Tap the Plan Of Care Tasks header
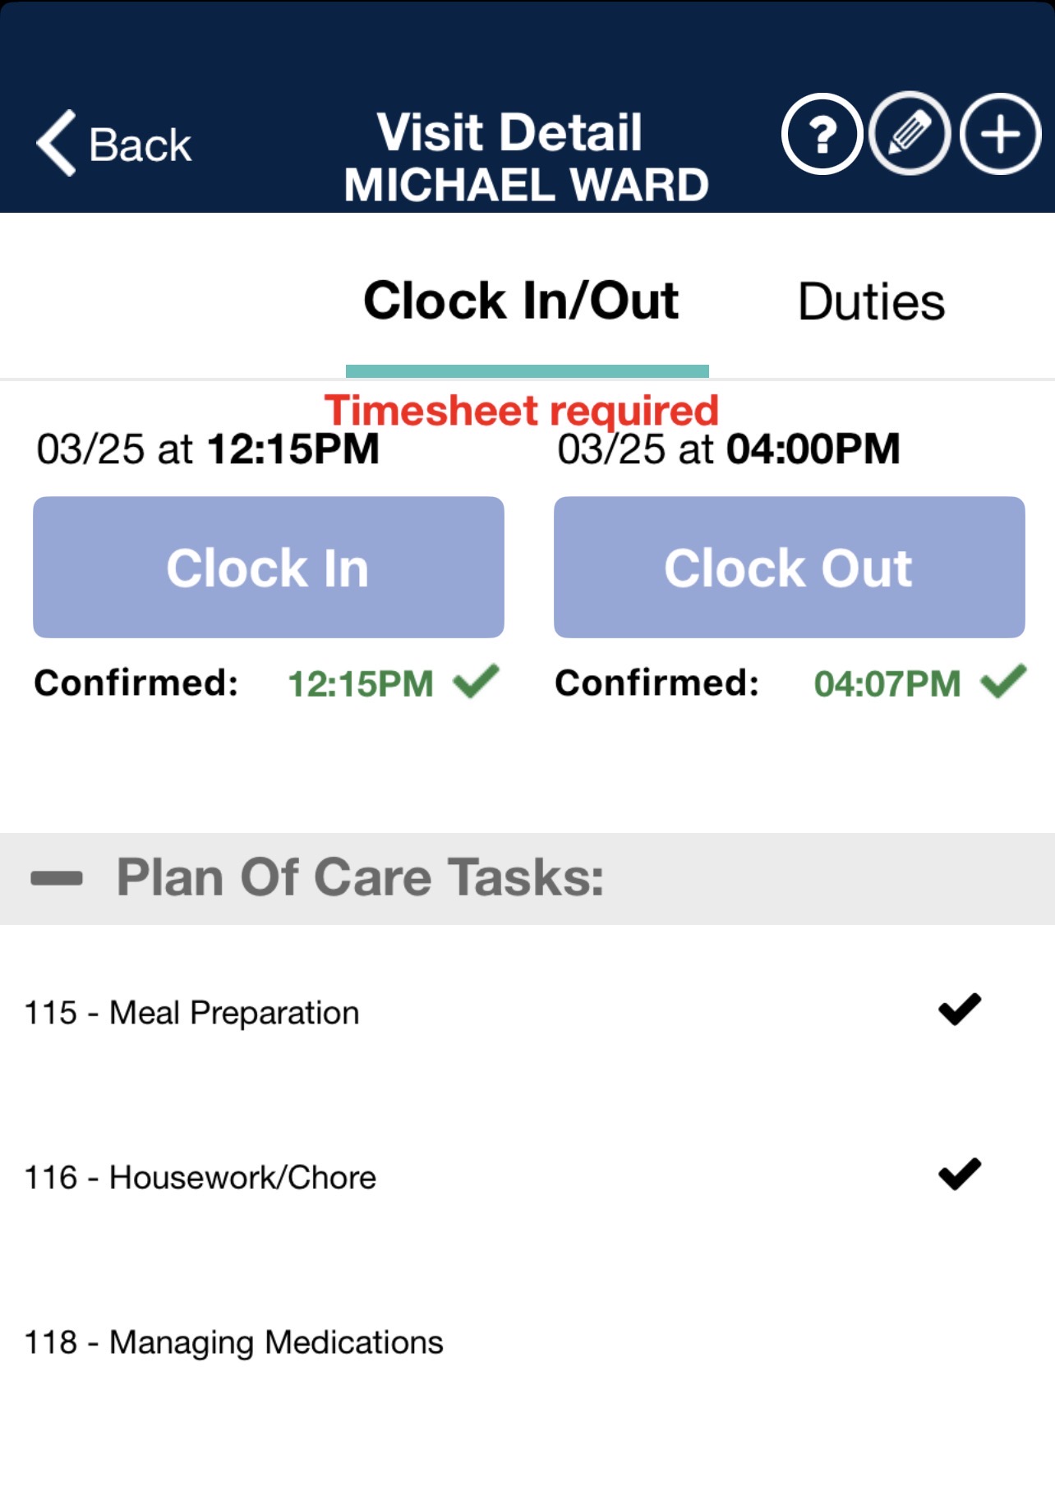 (x=360, y=878)
